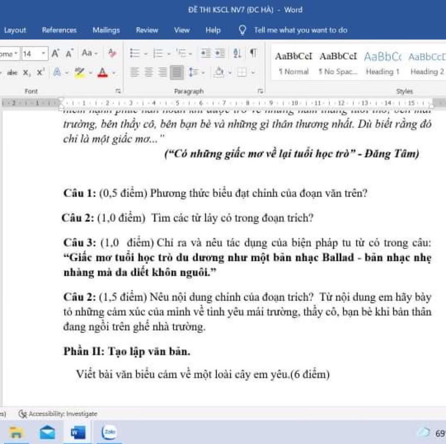Open the font name dropdown

coord(16,54)
